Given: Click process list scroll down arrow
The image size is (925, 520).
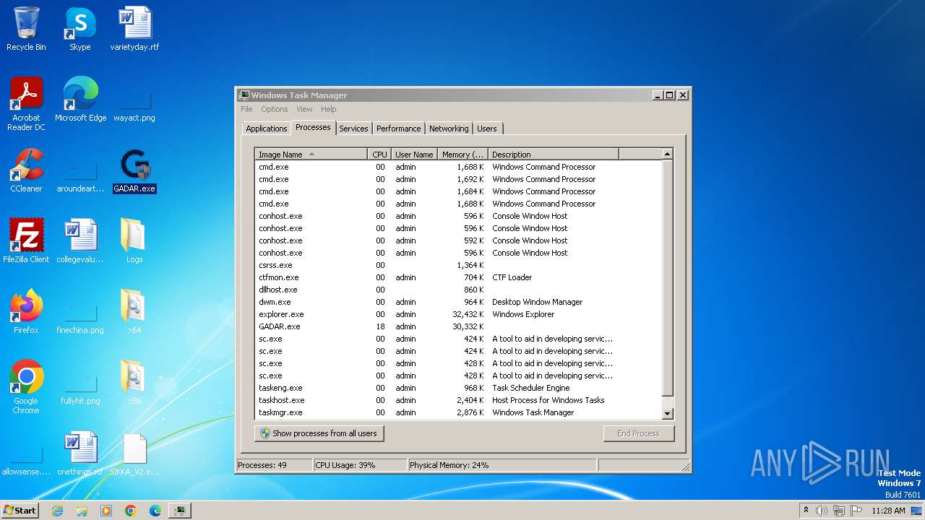Looking at the screenshot, I should [x=667, y=414].
